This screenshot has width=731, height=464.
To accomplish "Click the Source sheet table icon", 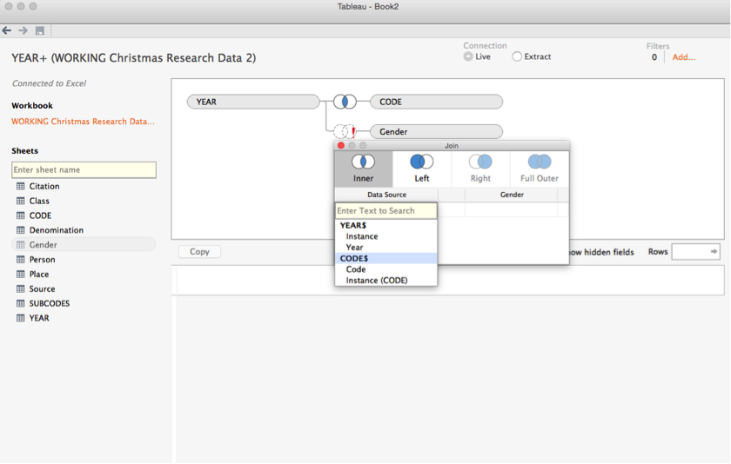I will pyautogui.click(x=21, y=288).
